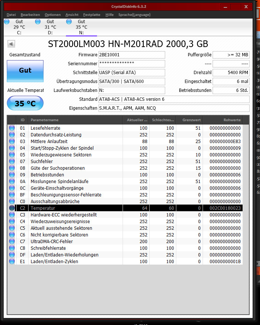This screenshot has width=260, height=325.
Task: Click the Gut health status button
Action: tap(25, 71)
